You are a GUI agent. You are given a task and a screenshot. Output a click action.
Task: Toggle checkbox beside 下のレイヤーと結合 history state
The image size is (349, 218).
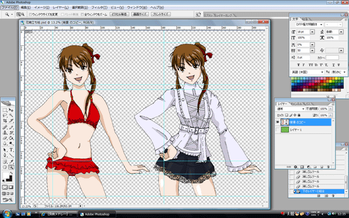click(291, 191)
